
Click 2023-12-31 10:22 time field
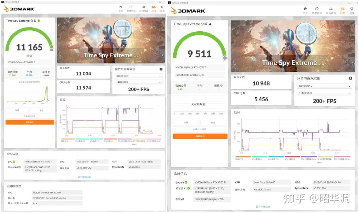click(x=144, y=161)
